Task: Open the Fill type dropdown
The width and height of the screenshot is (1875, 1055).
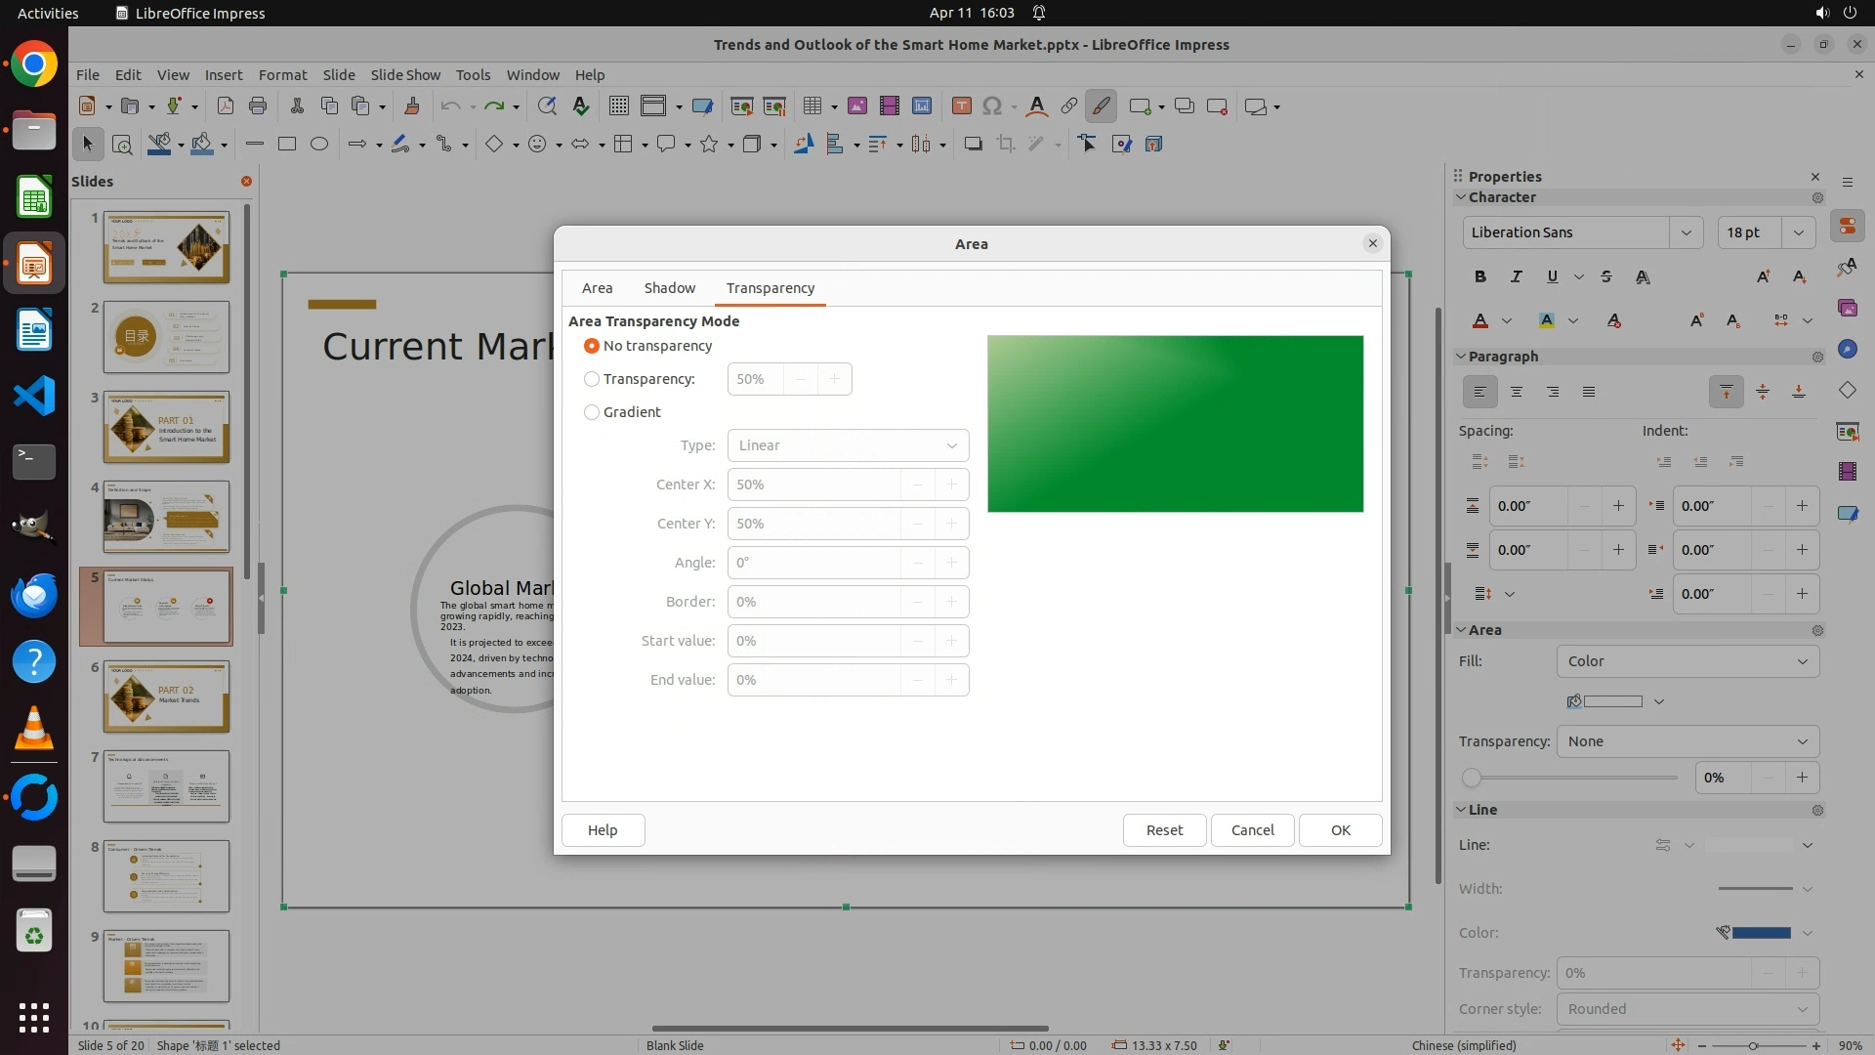Action: (x=1687, y=661)
